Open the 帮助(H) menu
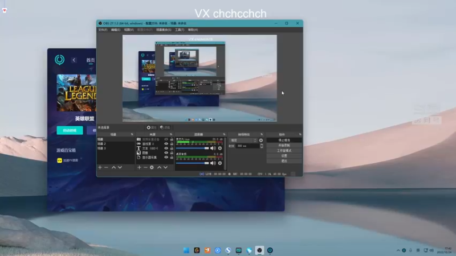This screenshot has width=456, height=256. (193, 30)
